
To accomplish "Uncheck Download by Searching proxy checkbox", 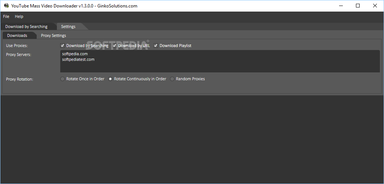I will click(63, 46).
